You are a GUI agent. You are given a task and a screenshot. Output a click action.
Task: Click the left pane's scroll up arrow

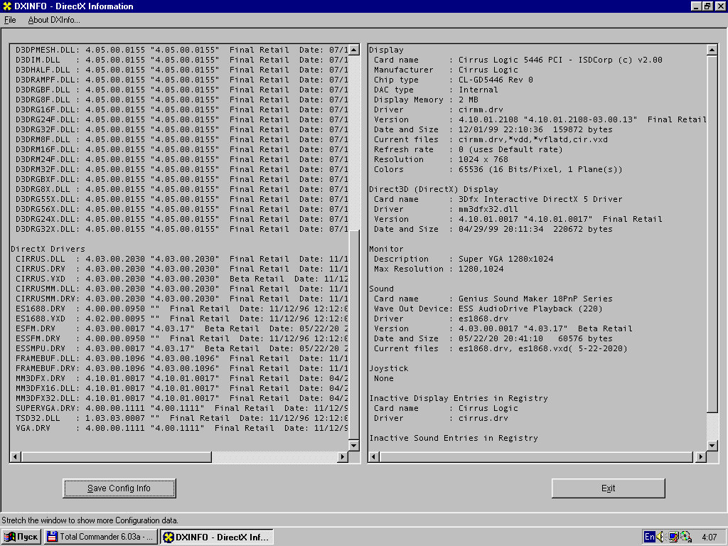coord(354,49)
